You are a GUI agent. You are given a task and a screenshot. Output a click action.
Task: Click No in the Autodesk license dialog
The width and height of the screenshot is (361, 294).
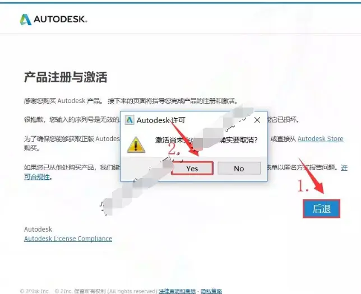pyautogui.click(x=239, y=168)
